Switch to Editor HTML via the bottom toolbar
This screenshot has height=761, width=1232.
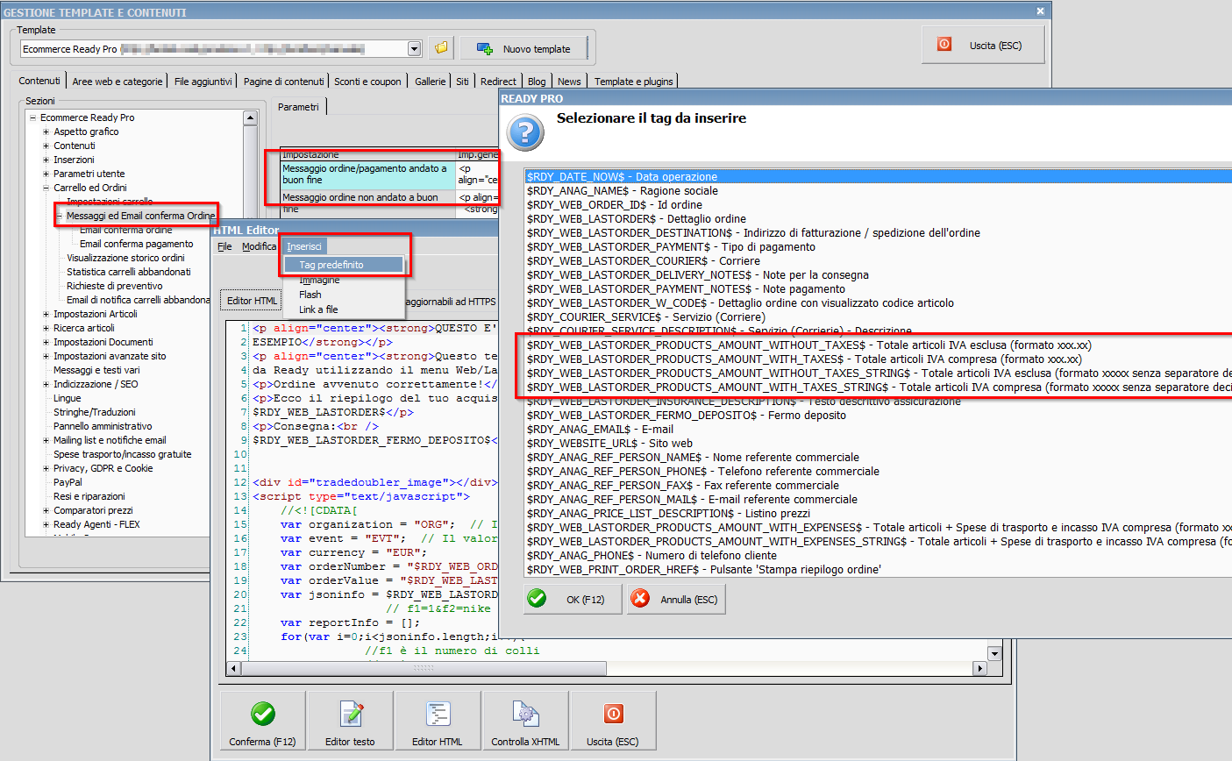437,722
